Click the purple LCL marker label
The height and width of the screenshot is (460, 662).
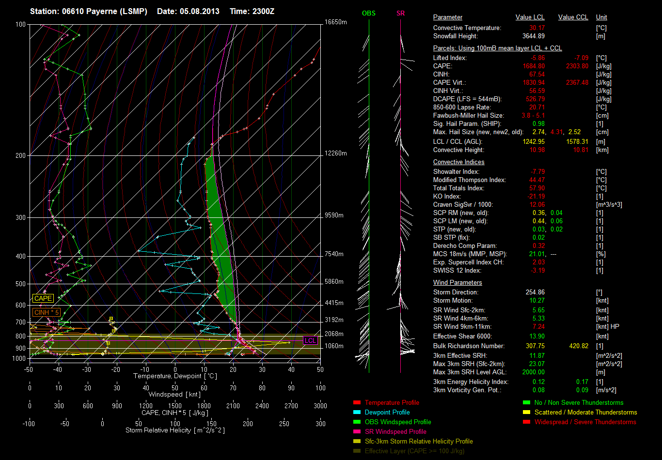click(x=310, y=340)
